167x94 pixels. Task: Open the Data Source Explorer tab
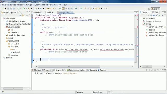pyautogui.click(x=76, y=70)
